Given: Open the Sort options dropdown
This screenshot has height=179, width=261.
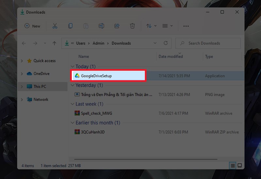Looking at the screenshot, I should point(151,26).
